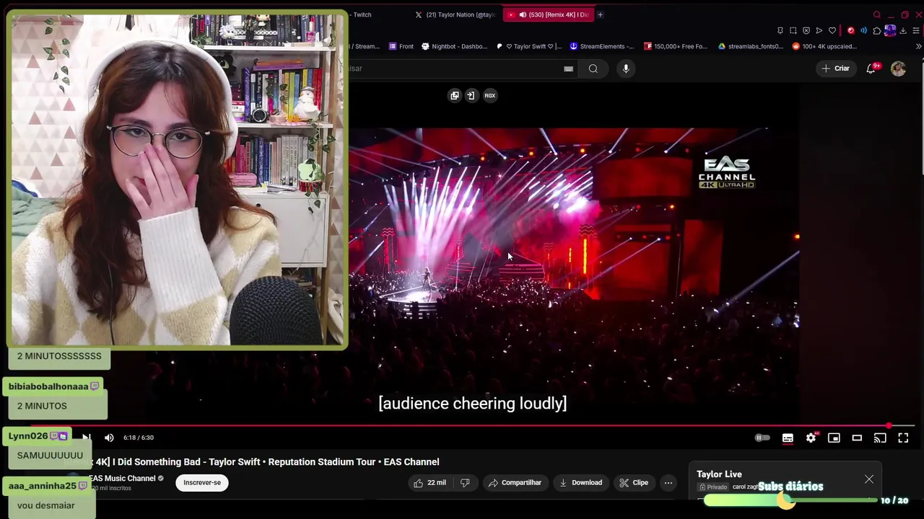Expand the bookmarks overflow chevron
924x519 pixels.
[918, 46]
